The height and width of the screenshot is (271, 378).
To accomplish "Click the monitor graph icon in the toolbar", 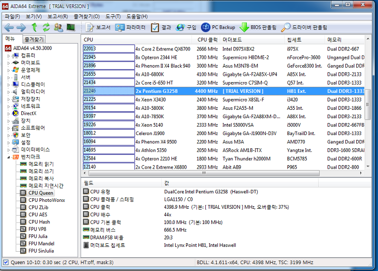I will coord(71,28).
